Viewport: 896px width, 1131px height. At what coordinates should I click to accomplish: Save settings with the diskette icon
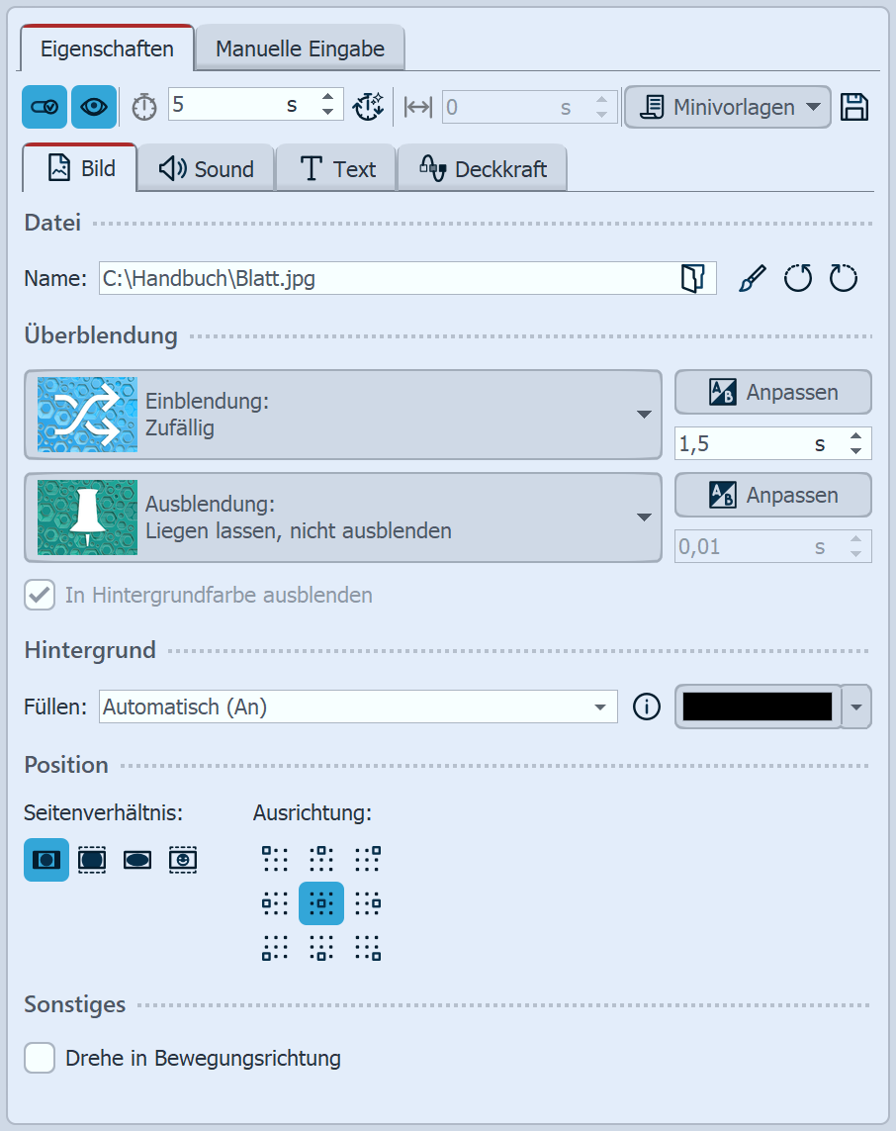(x=854, y=106)
